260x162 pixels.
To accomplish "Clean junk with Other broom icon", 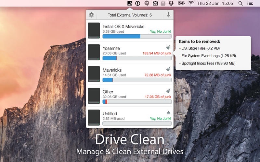I will (x=168, y=91).
